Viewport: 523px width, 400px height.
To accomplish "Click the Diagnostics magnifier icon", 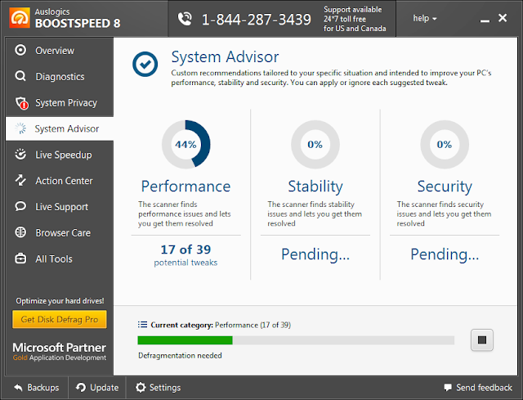I will [20, 76].
